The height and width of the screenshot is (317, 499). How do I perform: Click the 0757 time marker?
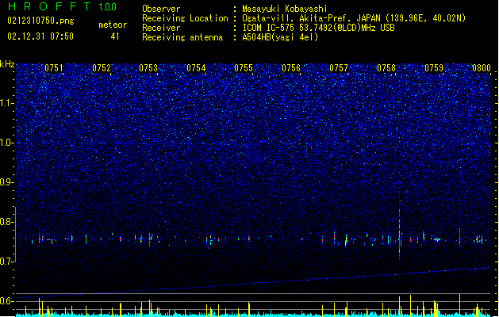(x=339, y=68)
